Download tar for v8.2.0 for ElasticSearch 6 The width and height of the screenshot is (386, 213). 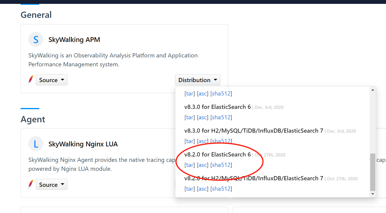[190, 165]
